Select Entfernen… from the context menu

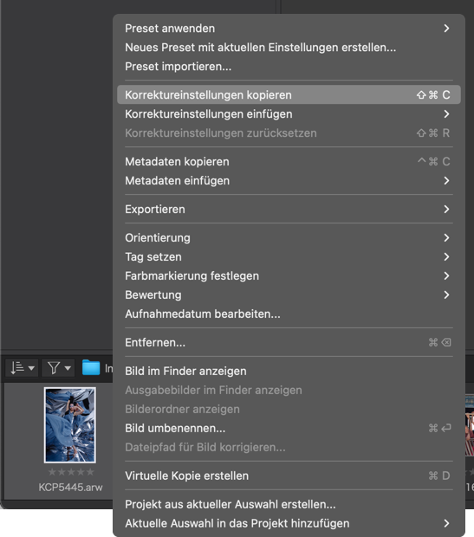point(289,342)
